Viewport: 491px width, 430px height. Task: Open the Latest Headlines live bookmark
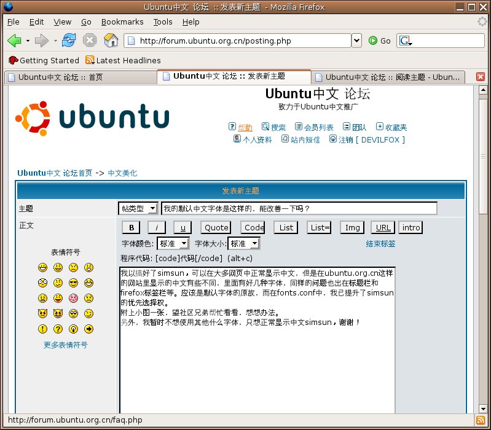(123, 60)
